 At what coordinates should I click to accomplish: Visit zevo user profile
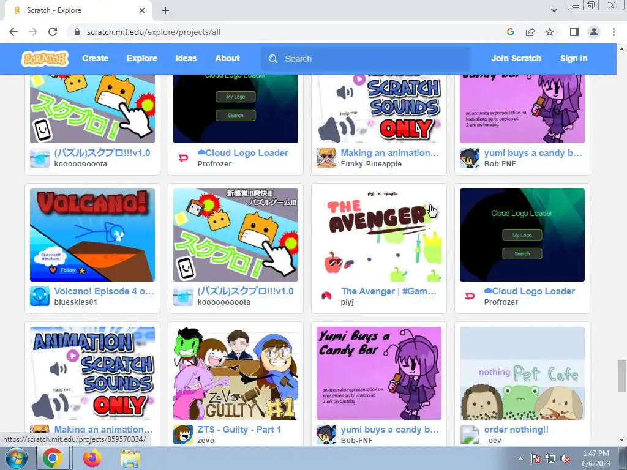pos(206,441)
